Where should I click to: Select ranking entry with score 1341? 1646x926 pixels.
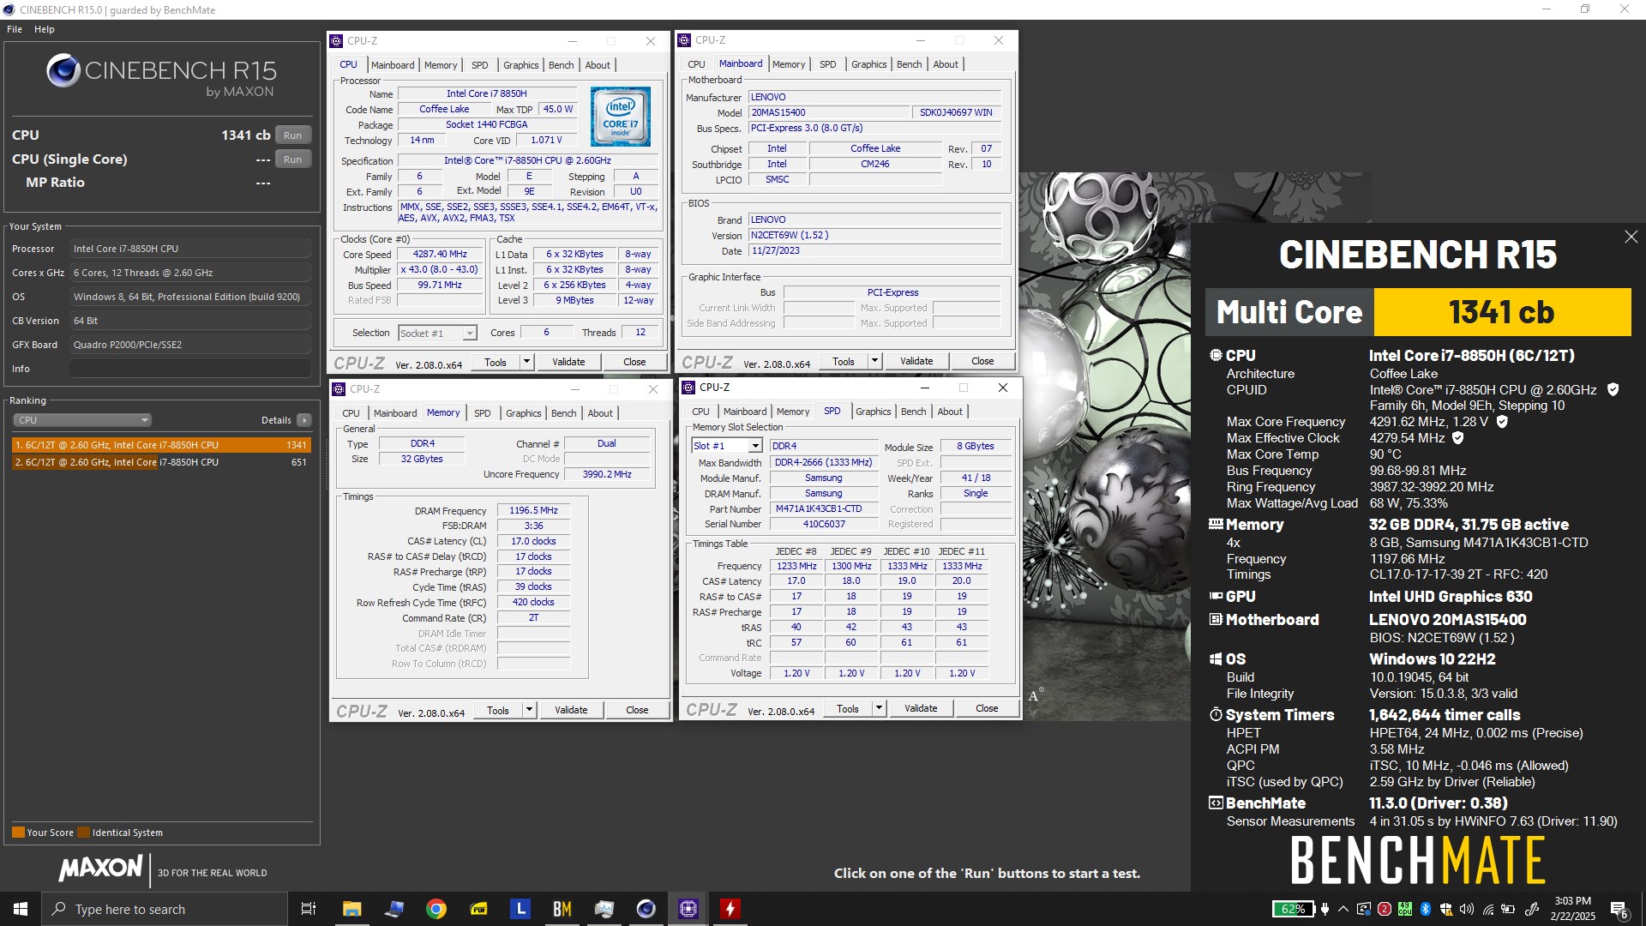(161, 445)
